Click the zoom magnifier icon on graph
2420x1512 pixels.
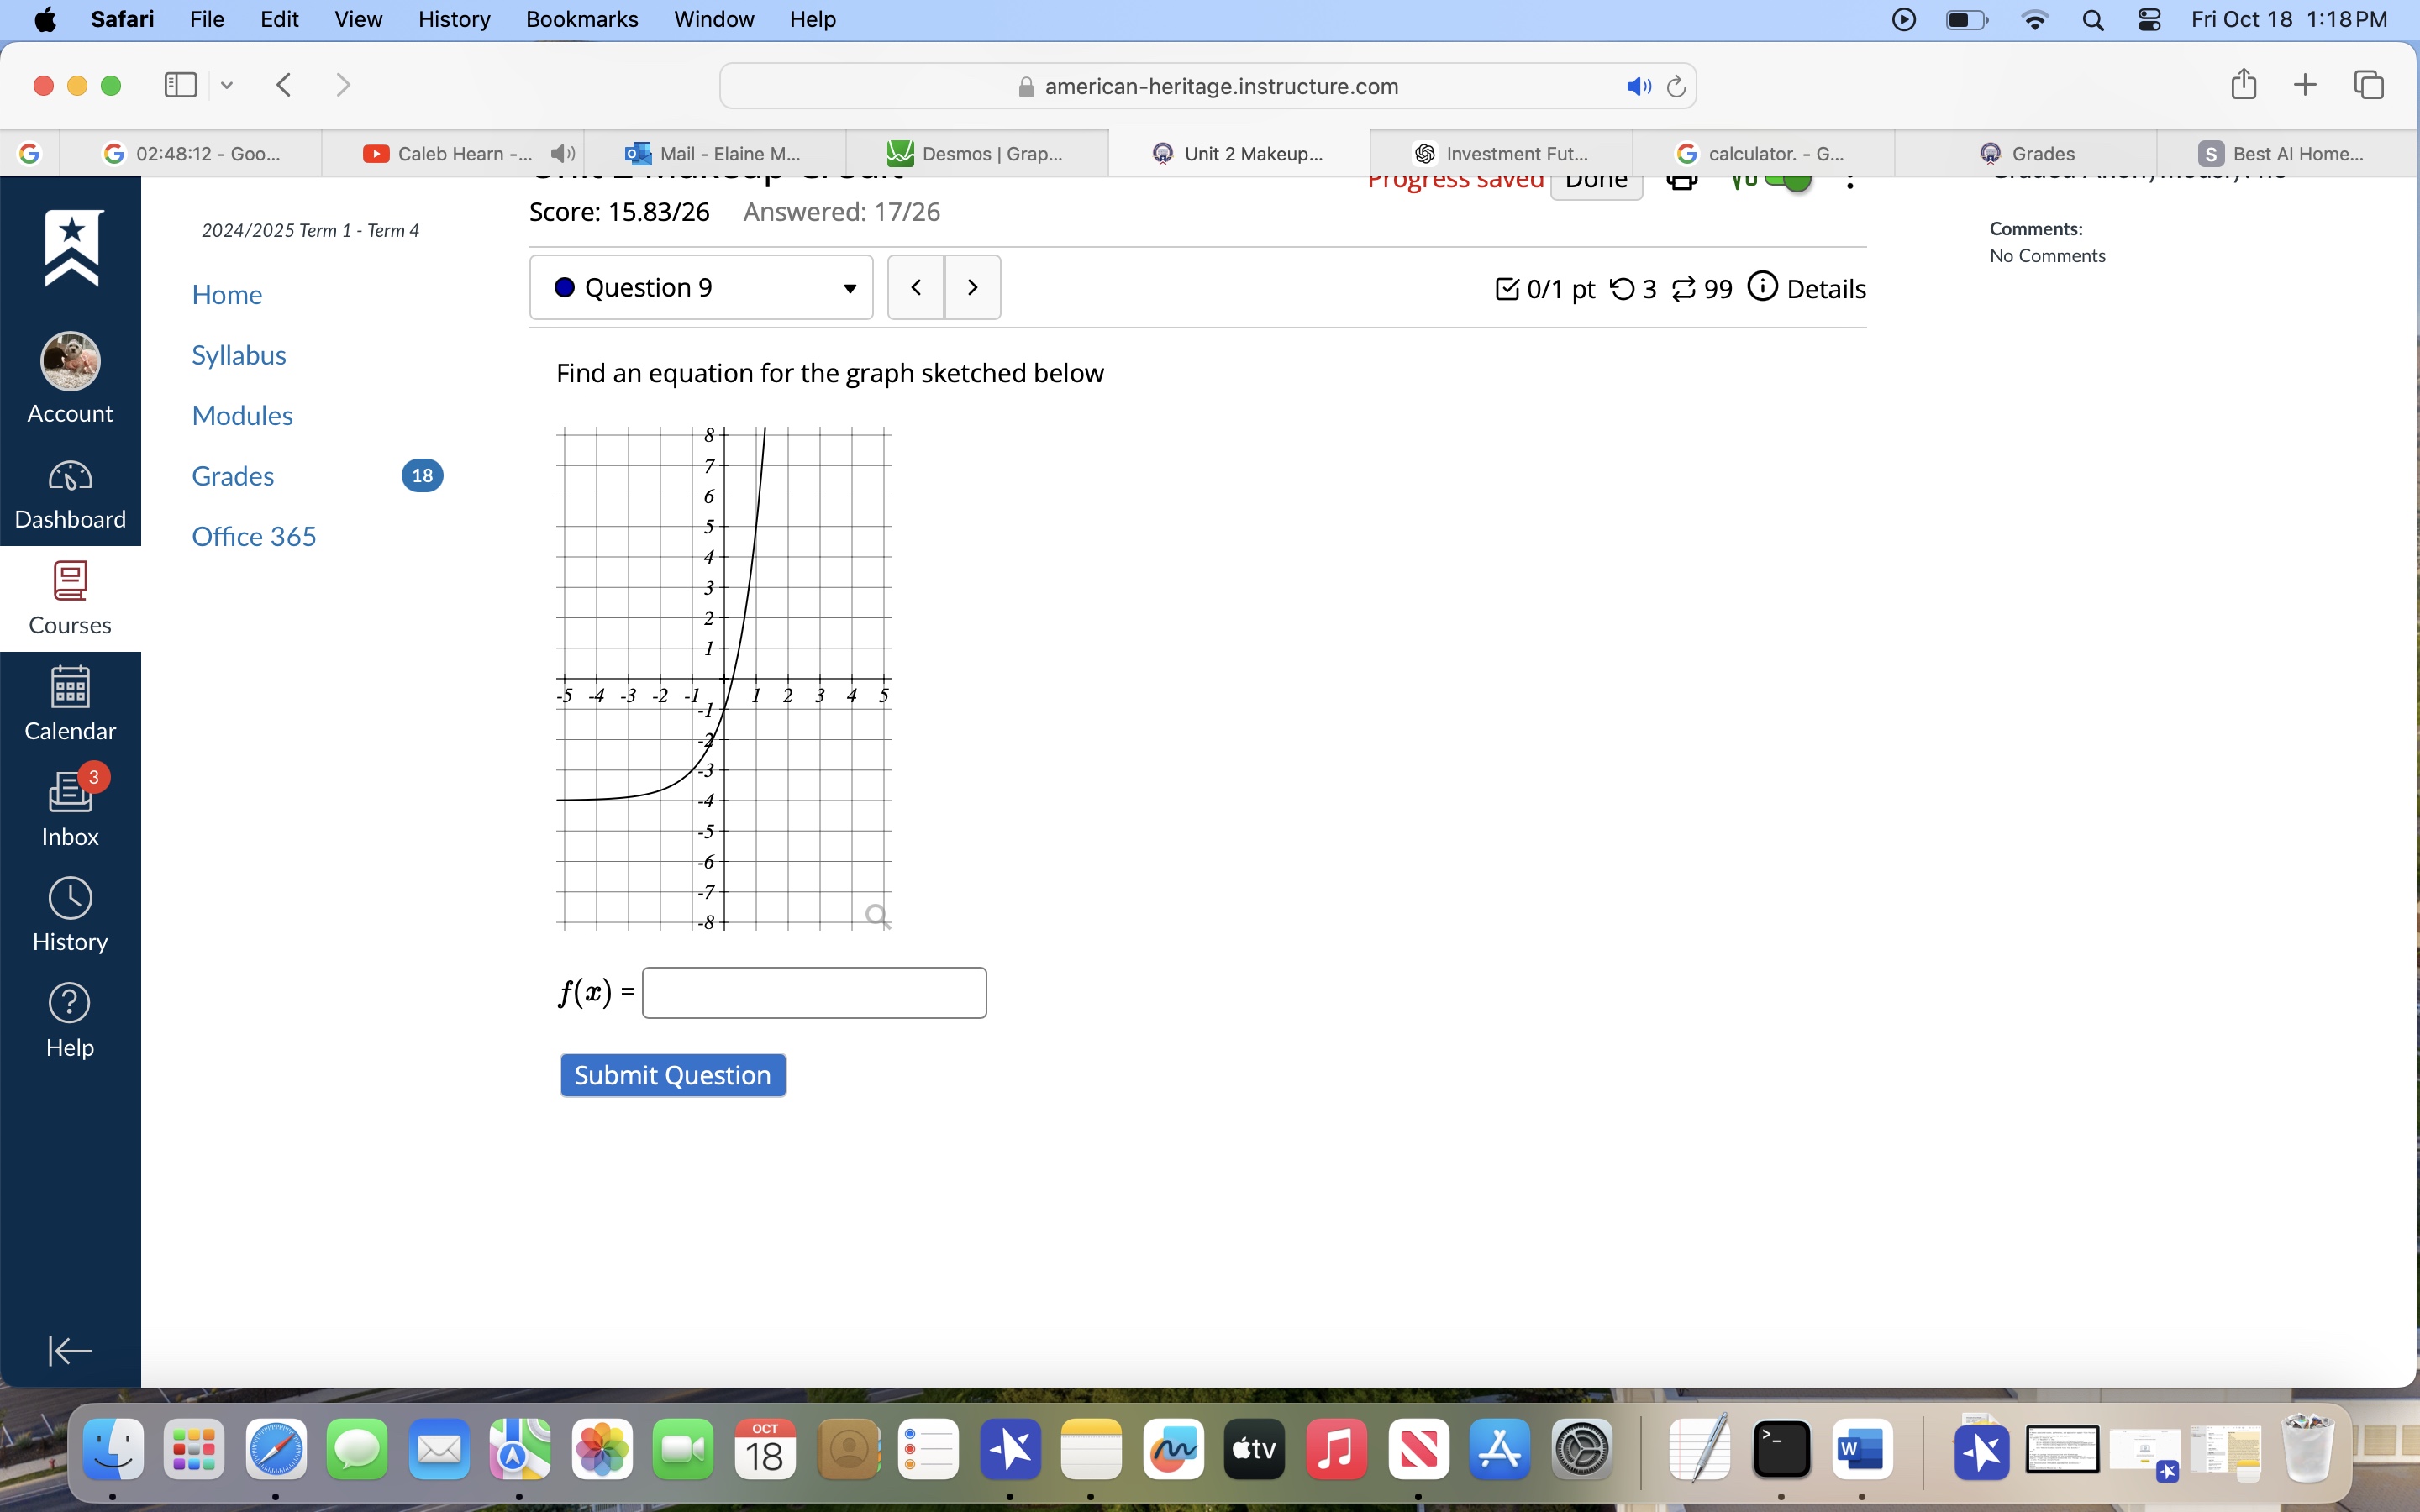click(x=878, y=913)
